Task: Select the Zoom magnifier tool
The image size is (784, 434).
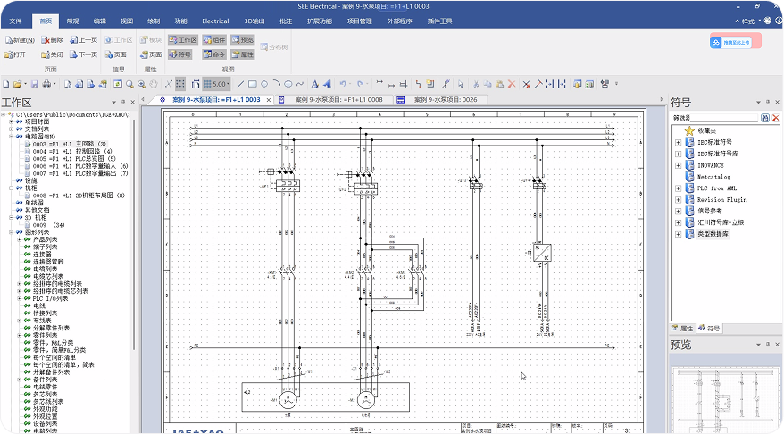Action: coord(129,84)
